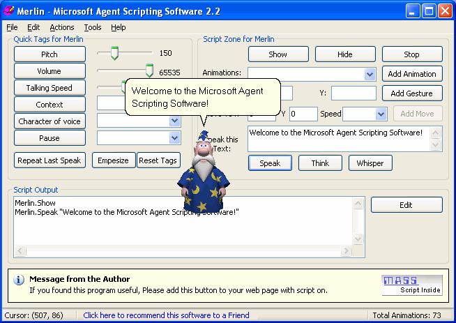Viewport: 456px width, 323px height.
Task: Click the Stop button
Action: pyautogui.click(x=412, y=54)
